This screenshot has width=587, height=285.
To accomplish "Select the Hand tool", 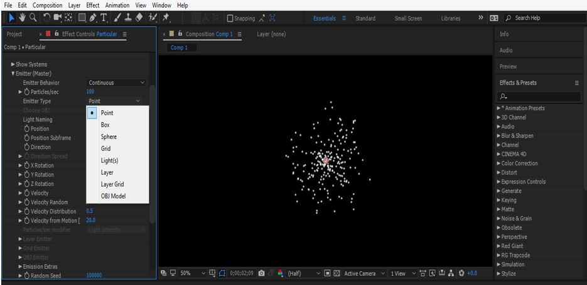I will (23, 18).
